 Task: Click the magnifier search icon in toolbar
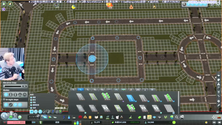click(x=177, y=117)
